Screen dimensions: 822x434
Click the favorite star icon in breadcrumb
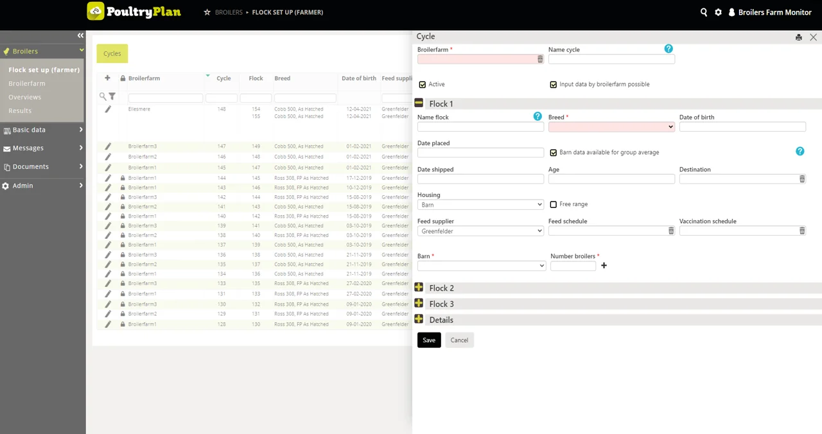(207, 12)
